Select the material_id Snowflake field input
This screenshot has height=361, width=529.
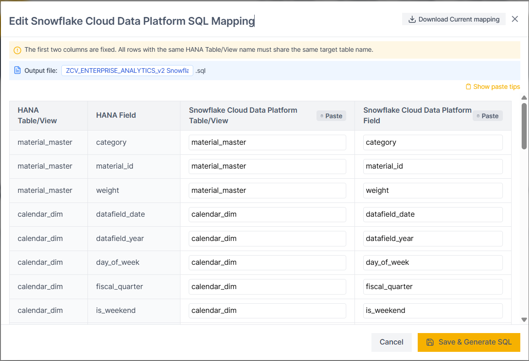pyautogui.click(x=433, y=166)
